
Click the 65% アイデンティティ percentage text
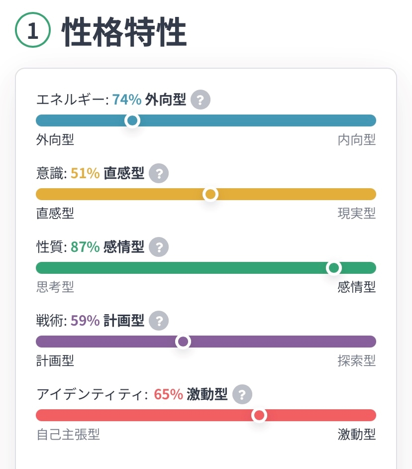point(169,395)
